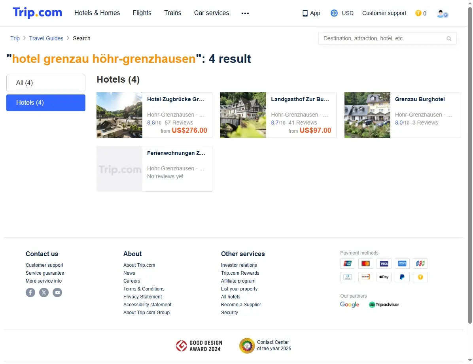This screenshot has height=364, width=473.
Task: Open the X social icon
Action: pos(44,292)
